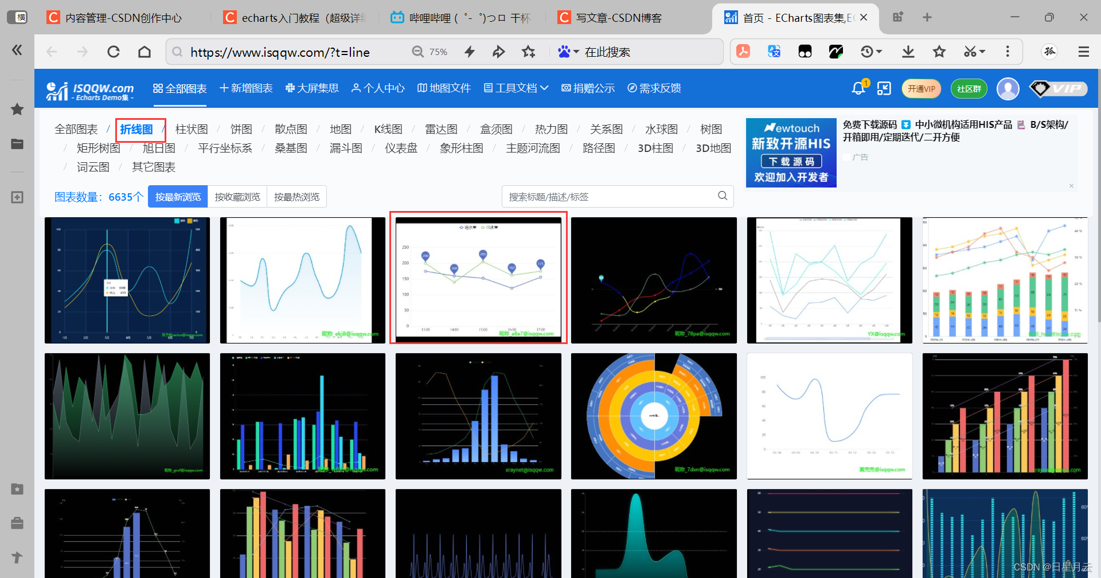Screen dimensions: 1101x578
Task: Open the briefcase toolbox icon in sidebar
Action: pos(17,523)
